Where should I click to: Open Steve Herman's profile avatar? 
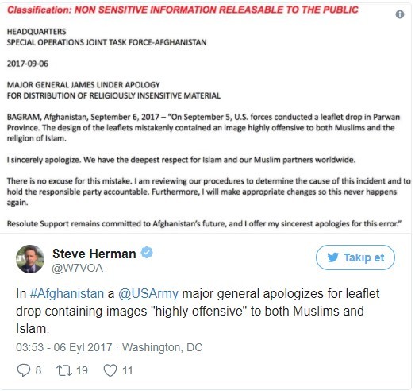click(30, 259)
